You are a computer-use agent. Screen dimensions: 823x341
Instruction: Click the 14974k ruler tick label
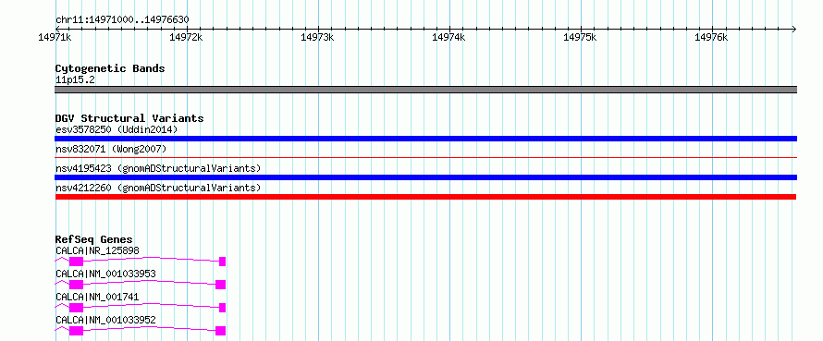point(448,37)
